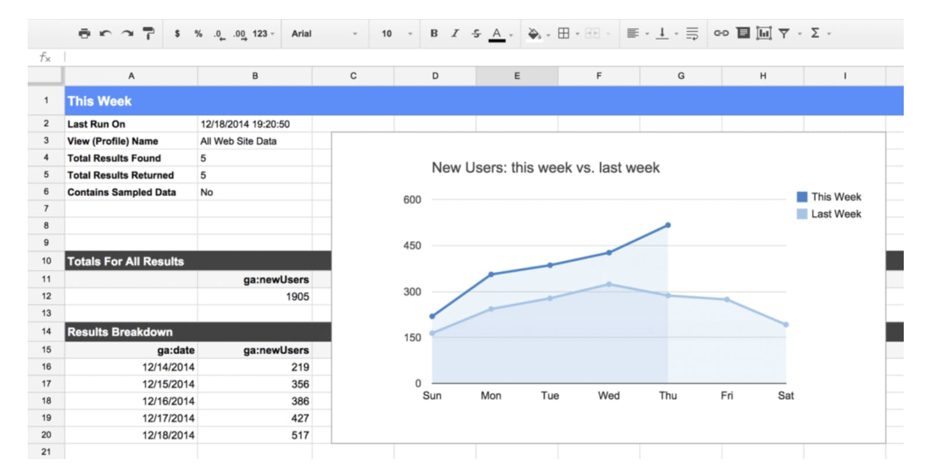Format as percent
The image size is (928, 473).
pos(198,33)
